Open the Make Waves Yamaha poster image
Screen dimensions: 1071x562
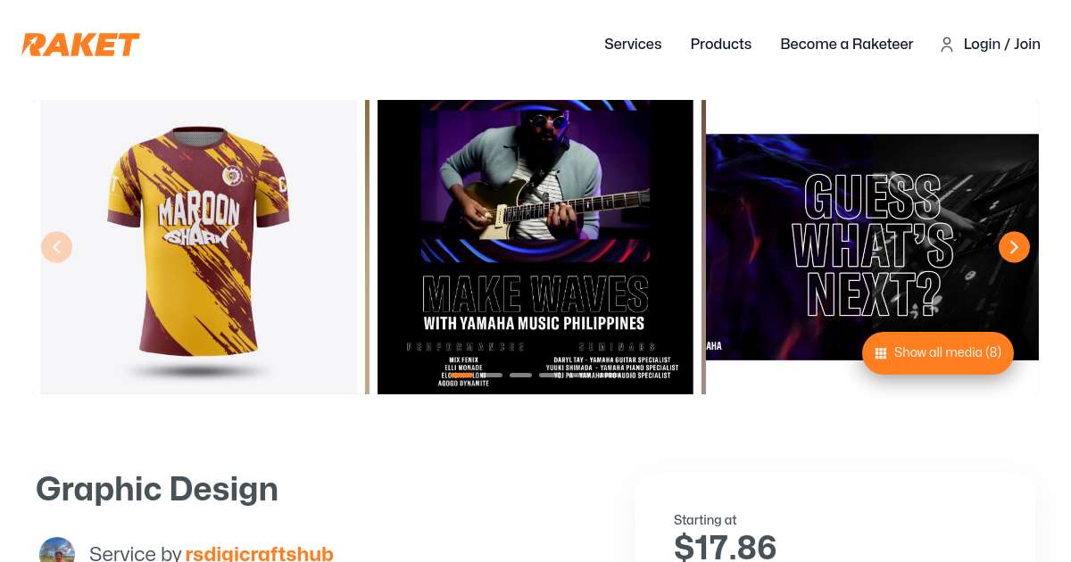click(535, 247)
